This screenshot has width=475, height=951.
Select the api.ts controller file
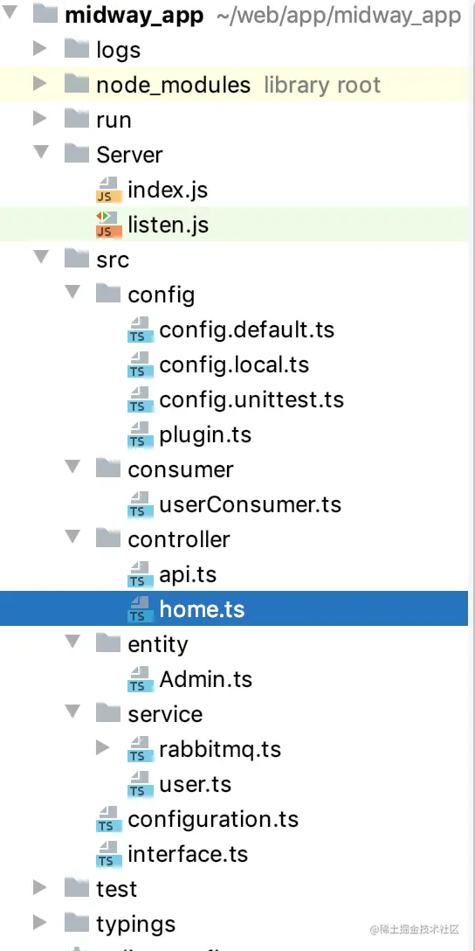(x=187, y=574)
